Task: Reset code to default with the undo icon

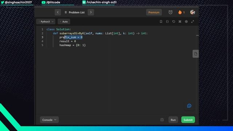Action: [x=174, y=22]
